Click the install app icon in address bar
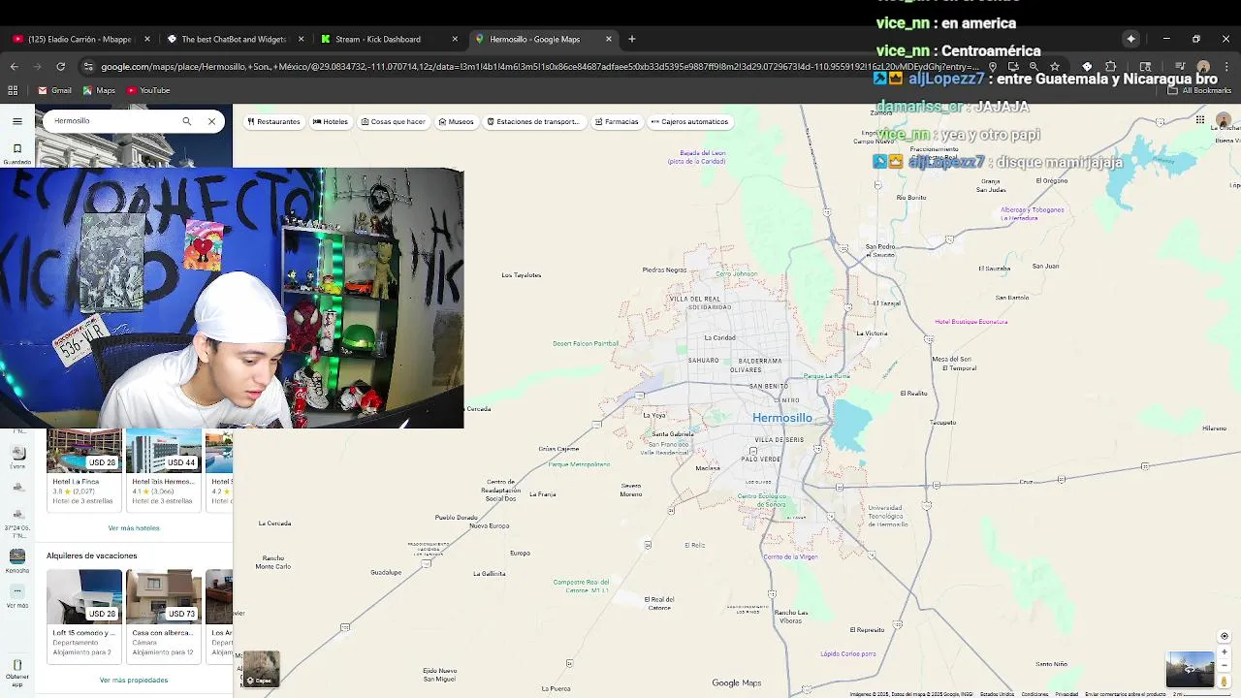 1013,67
